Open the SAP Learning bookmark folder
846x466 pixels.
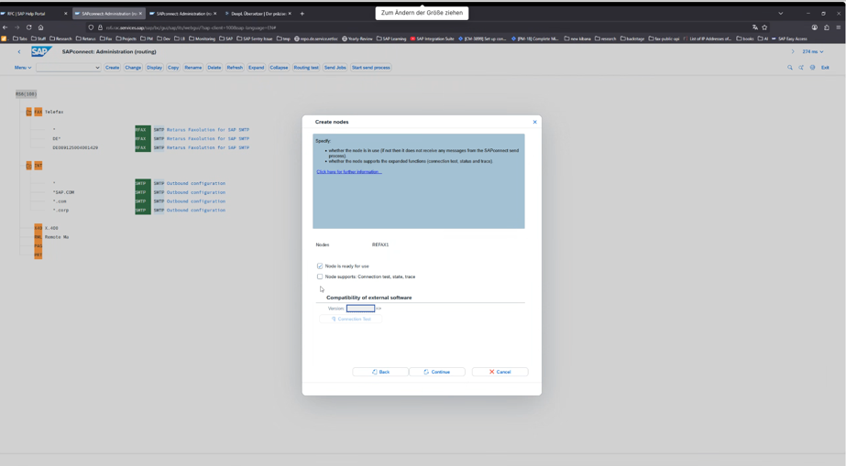391,38
